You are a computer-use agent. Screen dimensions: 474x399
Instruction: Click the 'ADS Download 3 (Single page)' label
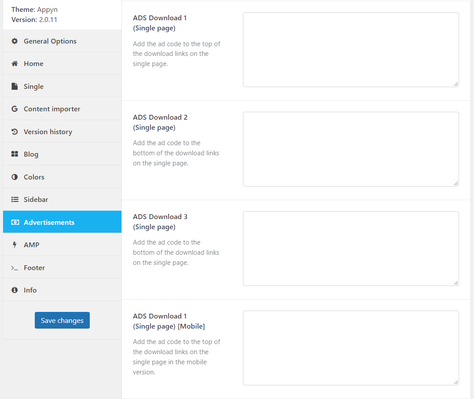[160, 222]
